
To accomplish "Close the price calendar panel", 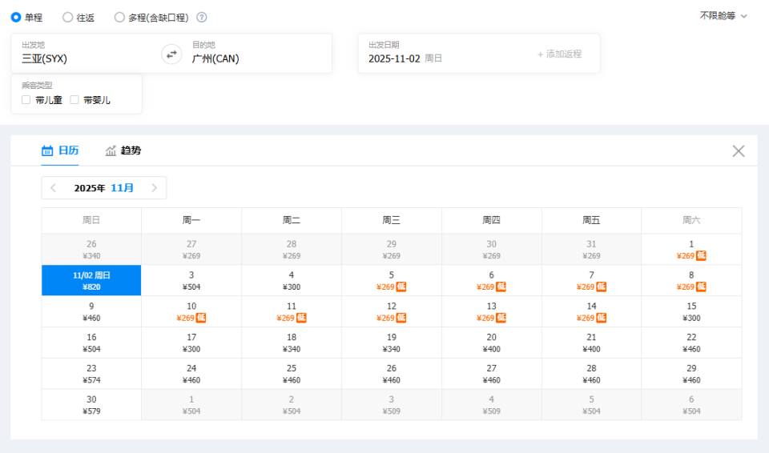I will click(738, 151).
